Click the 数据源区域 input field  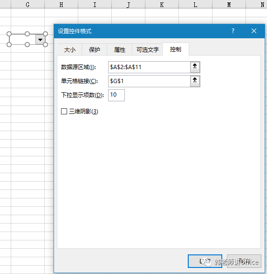coord(149,67)
